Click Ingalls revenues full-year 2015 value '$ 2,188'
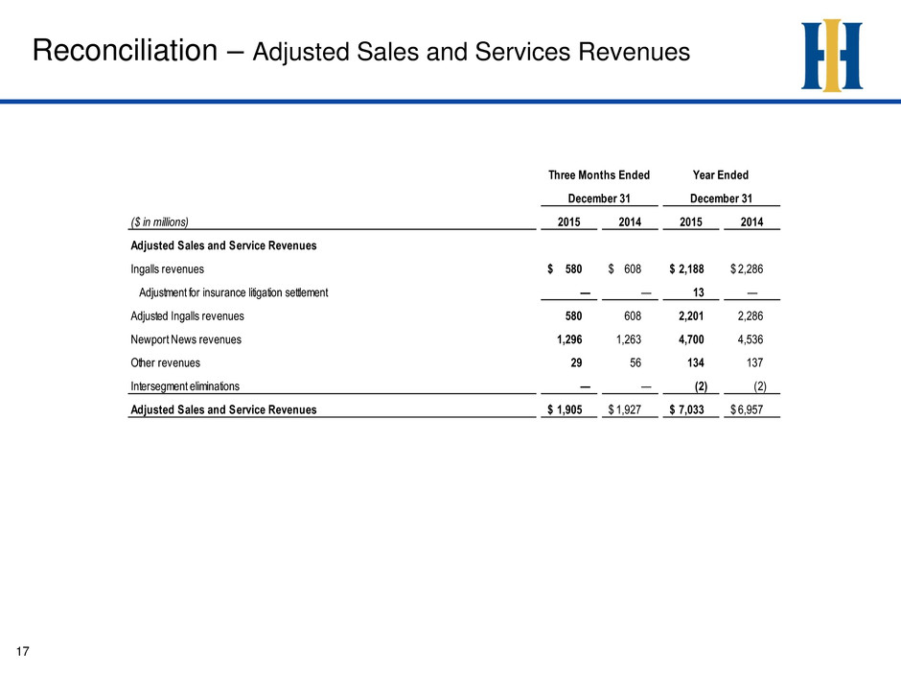 [686, 269]
